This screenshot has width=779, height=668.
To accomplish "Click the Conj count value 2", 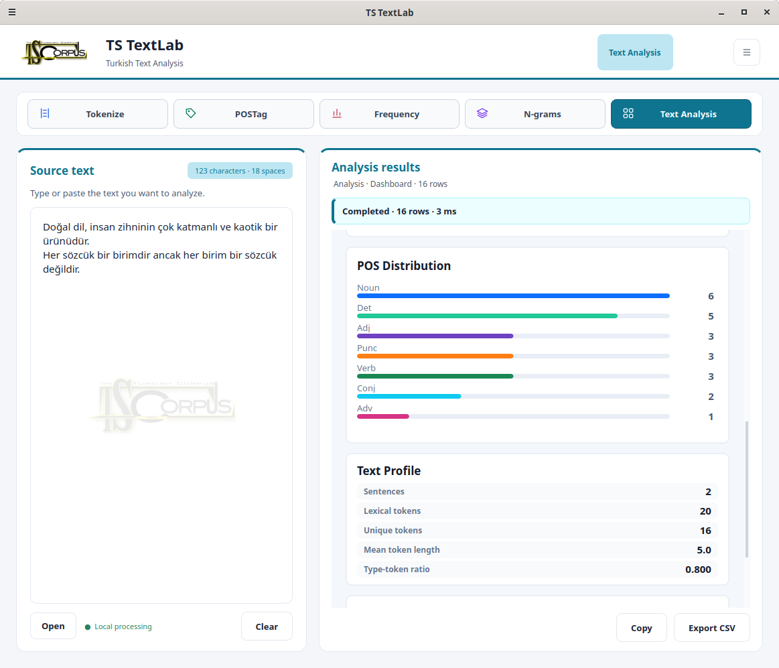I will [x=711, y=397].
